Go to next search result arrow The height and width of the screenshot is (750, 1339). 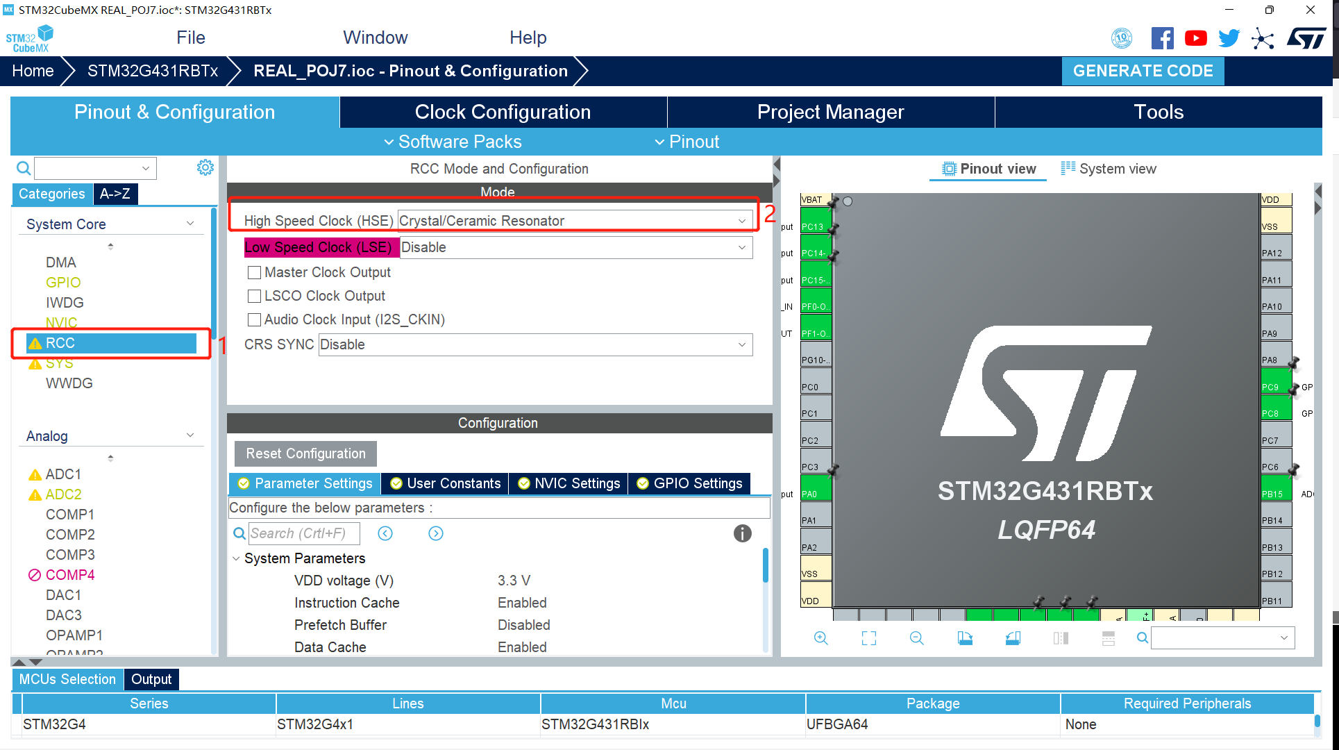point(436,533)
